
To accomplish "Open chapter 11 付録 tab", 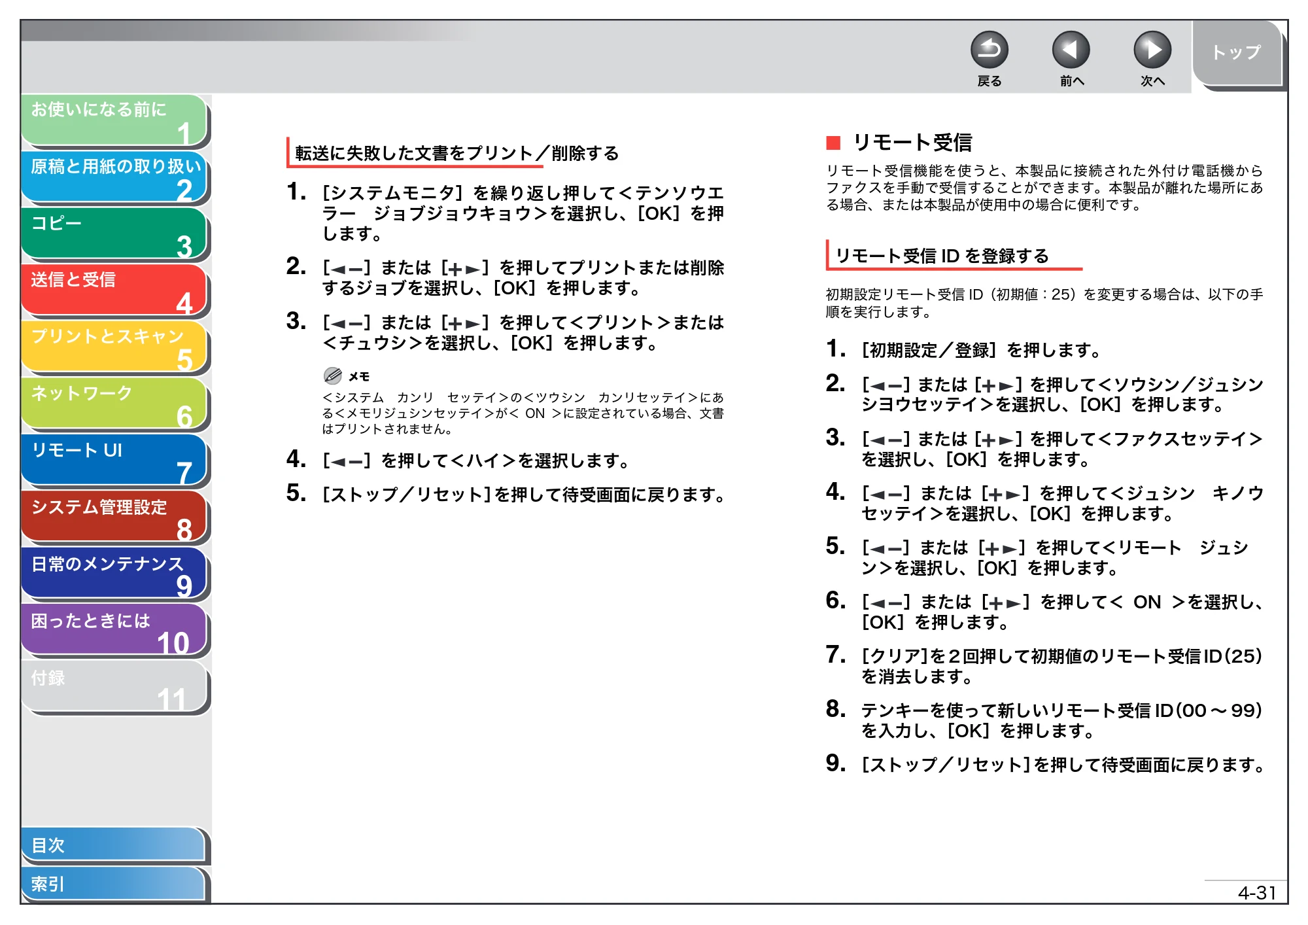I will [115, 688].
